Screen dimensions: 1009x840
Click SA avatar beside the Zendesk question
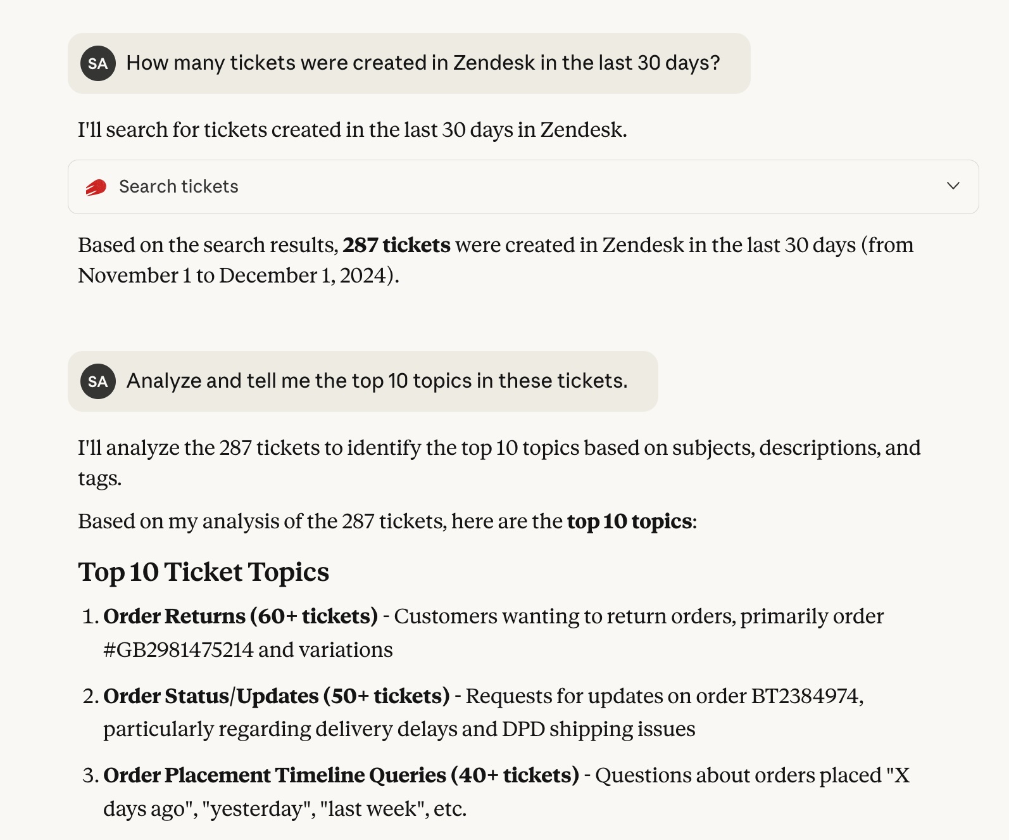(98, 63)
